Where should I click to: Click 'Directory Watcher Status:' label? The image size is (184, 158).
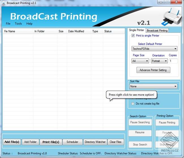click(121, 153)
